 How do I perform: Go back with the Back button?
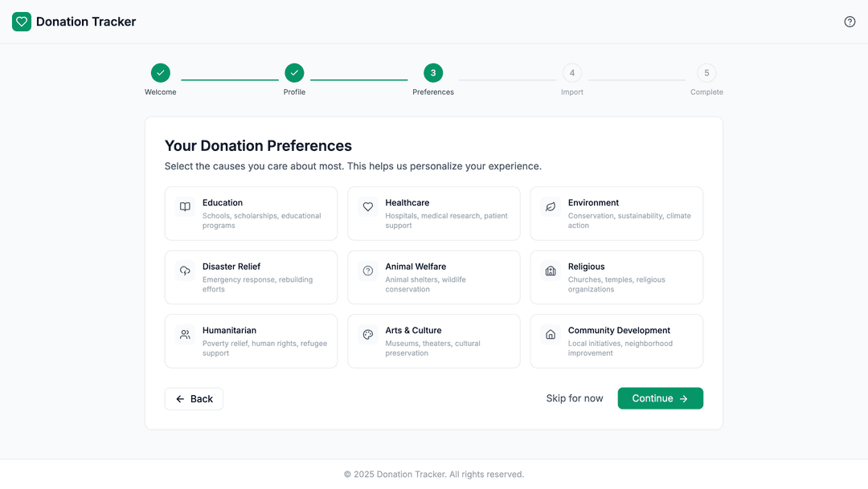[194, 398]
